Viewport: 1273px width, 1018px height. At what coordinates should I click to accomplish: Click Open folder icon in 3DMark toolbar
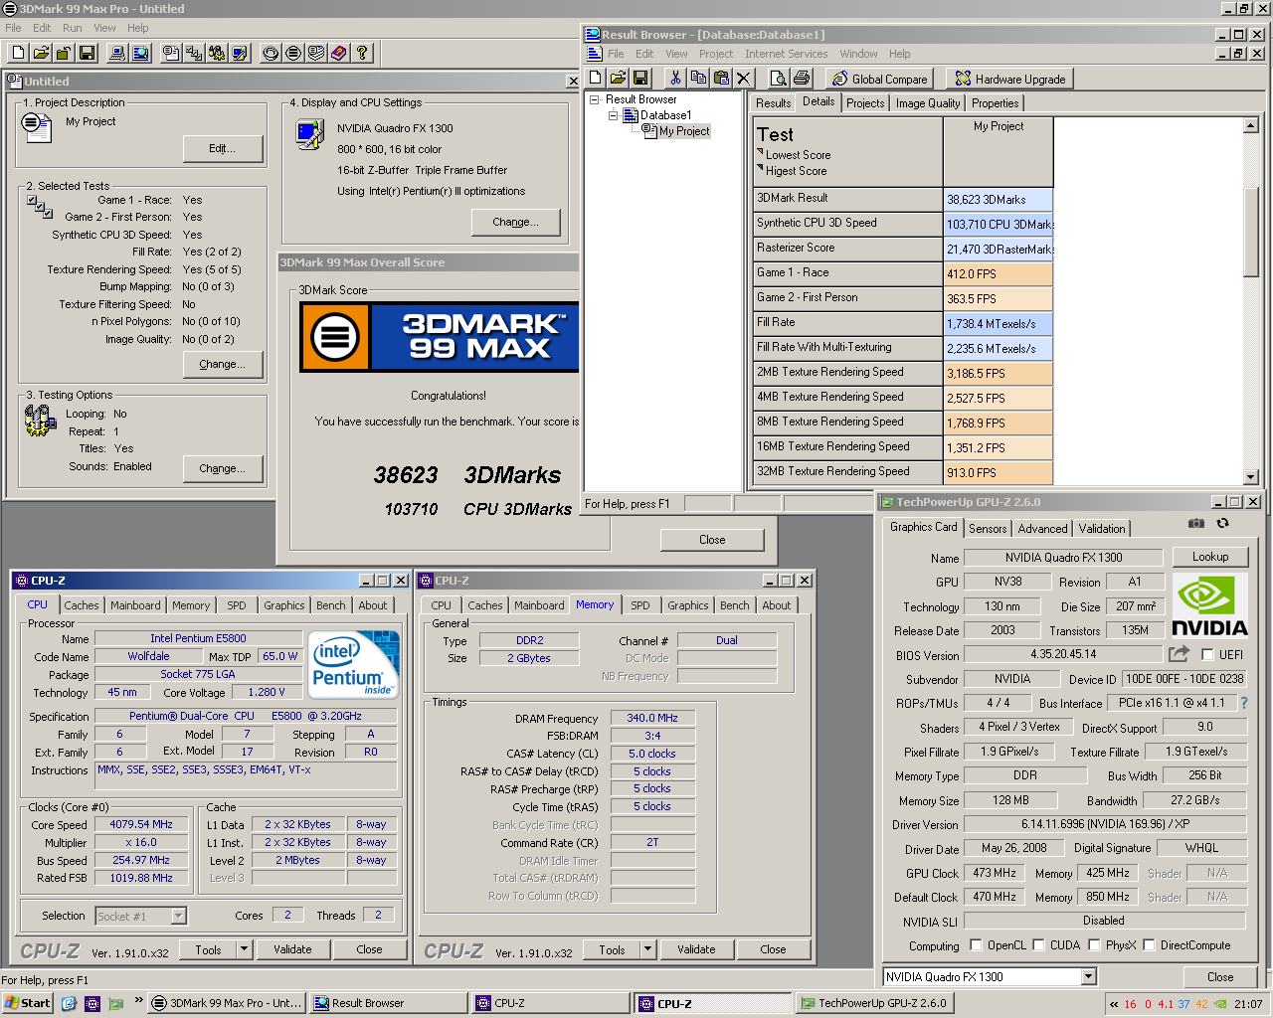tap(41, 53)
